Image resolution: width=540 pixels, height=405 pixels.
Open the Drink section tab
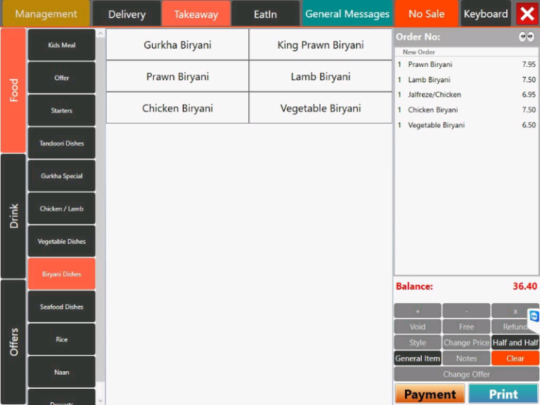(x=13, y=216)
